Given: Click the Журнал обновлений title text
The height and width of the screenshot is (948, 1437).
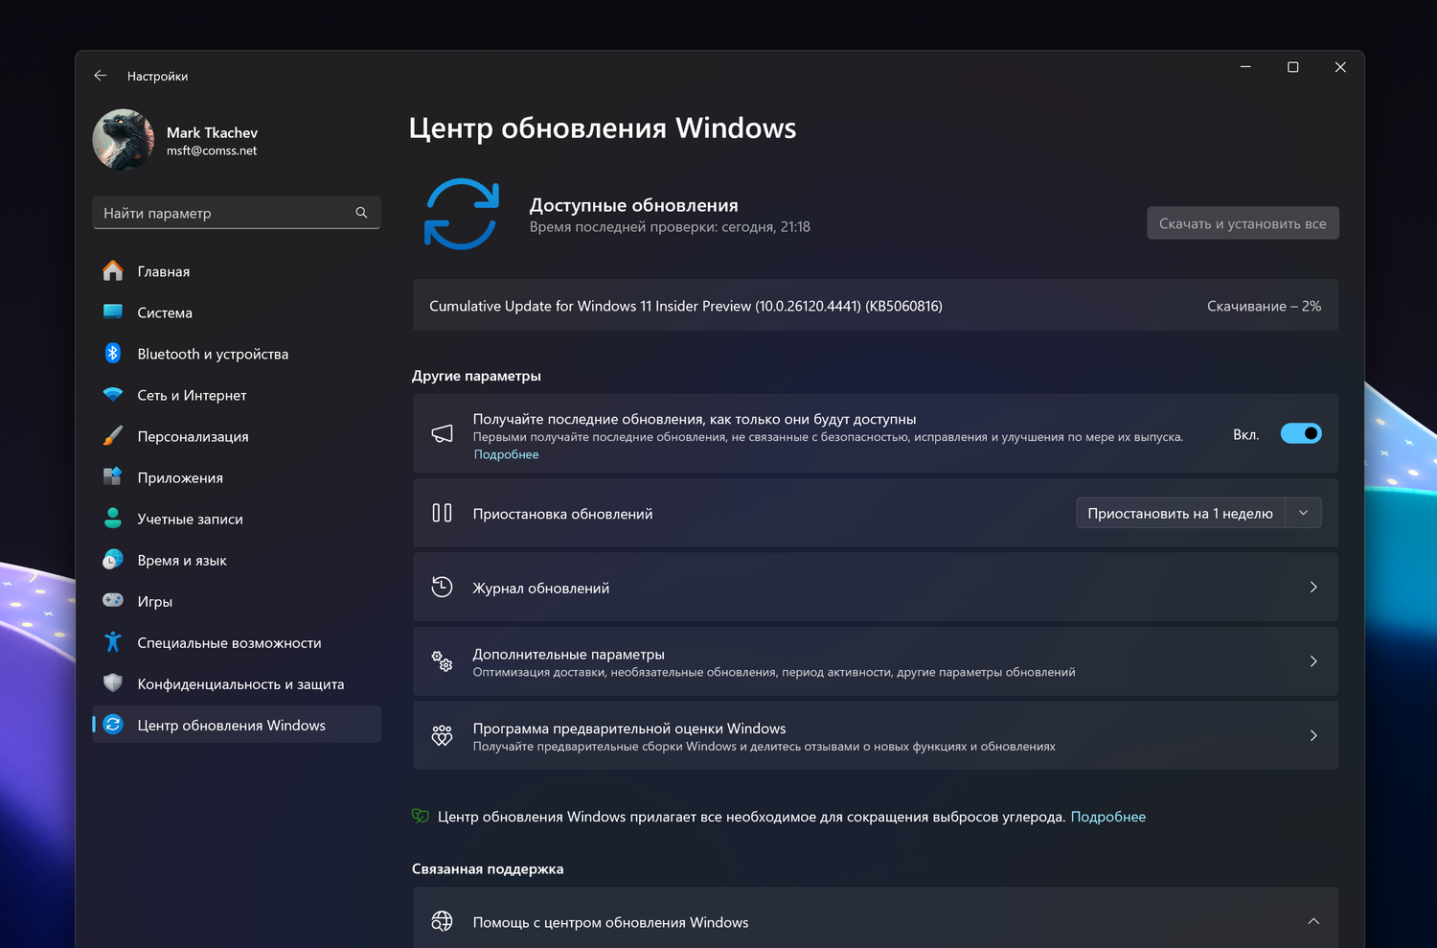Looking at the screenshot, I should click(x=540, y=588).
